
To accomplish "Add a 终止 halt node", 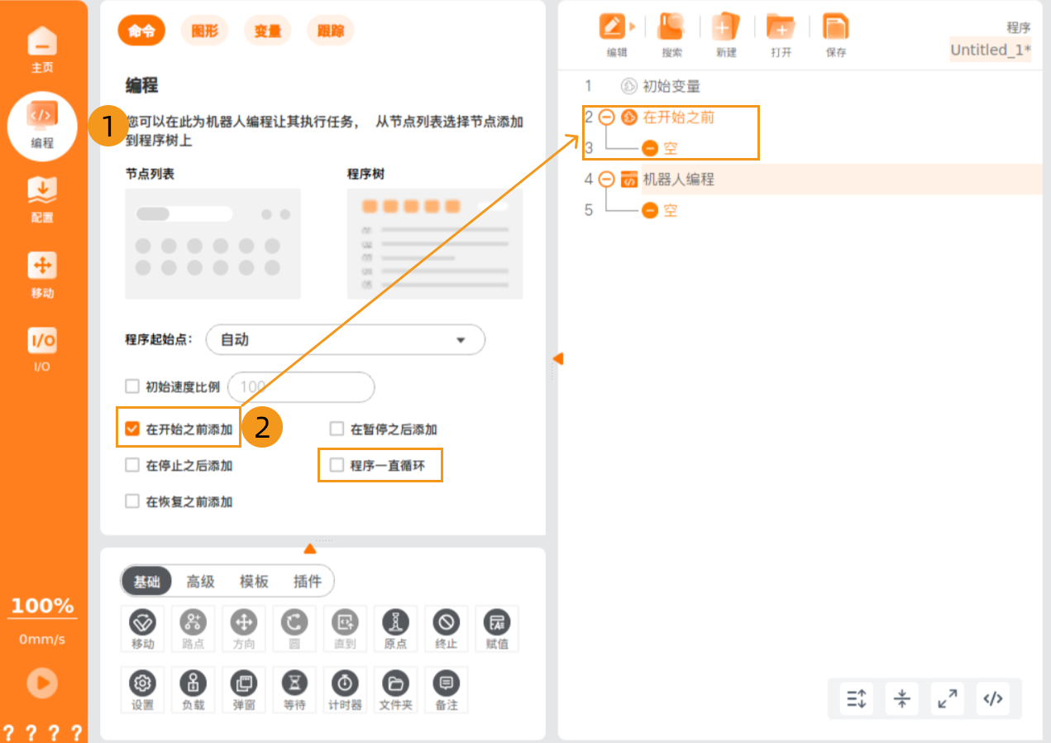I will (447, 629).
